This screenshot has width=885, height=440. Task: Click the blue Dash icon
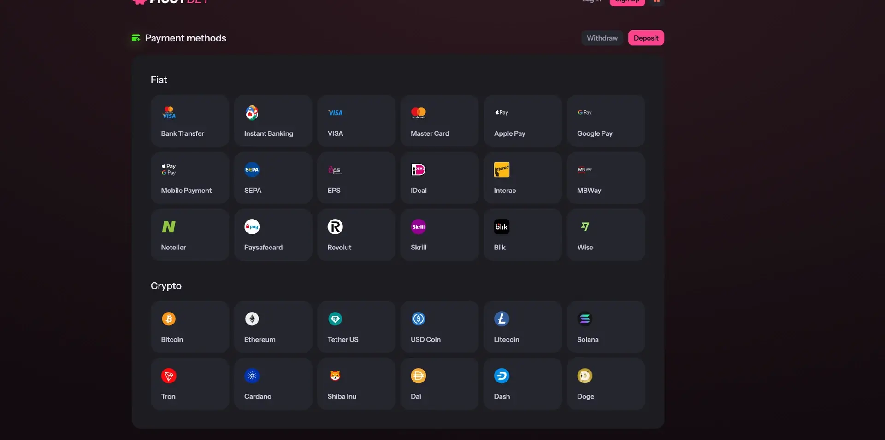pos(501,376)
